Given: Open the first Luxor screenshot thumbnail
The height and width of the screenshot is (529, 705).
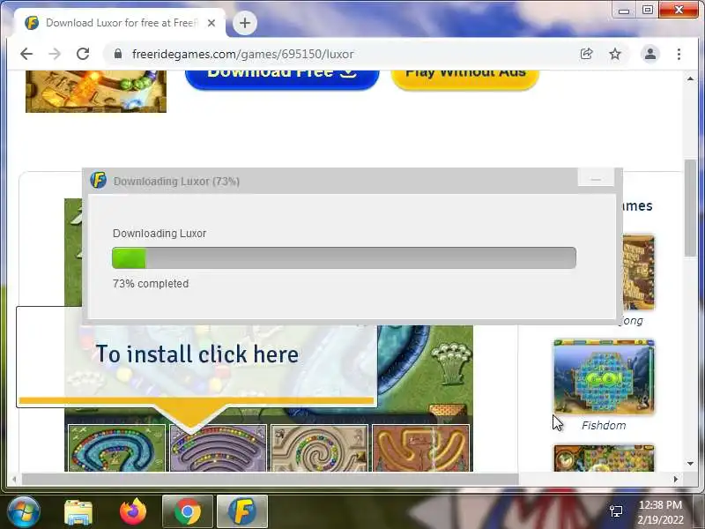Looking at the screenshot, I should (x=117, y=448).
